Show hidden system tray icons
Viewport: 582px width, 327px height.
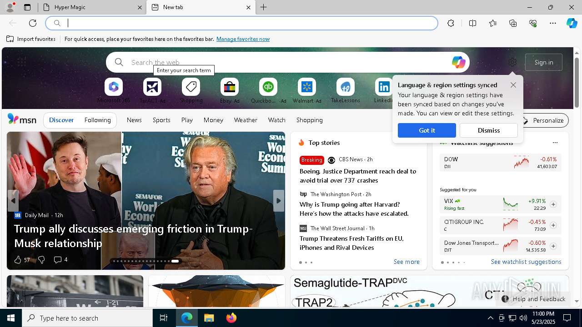tap(490, 318)
